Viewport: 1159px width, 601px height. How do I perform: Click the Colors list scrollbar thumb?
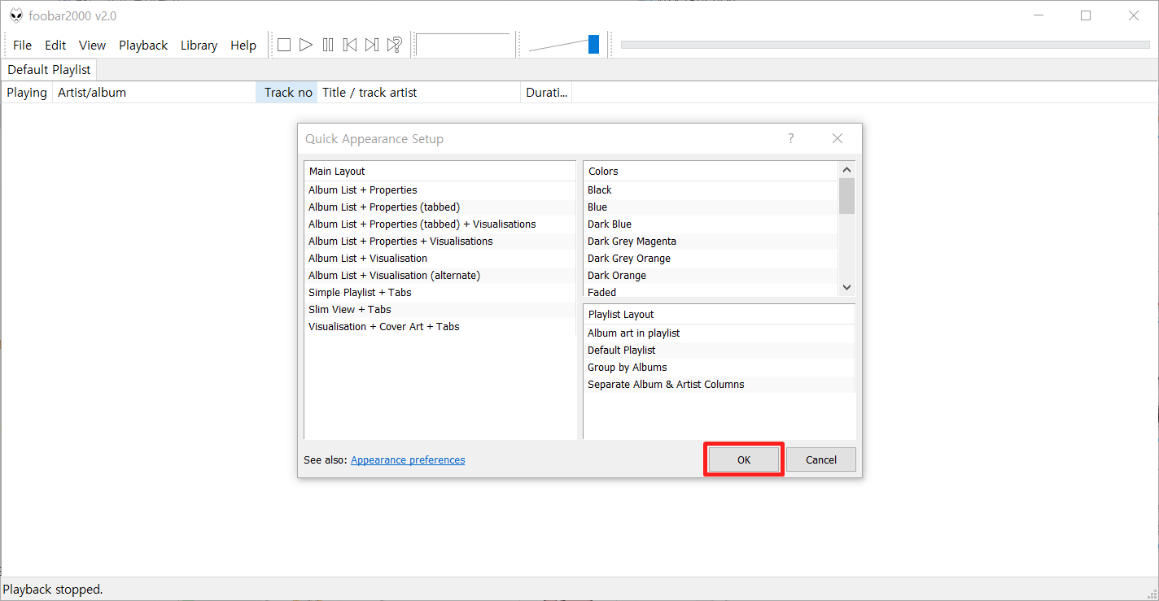click(846, 196)
